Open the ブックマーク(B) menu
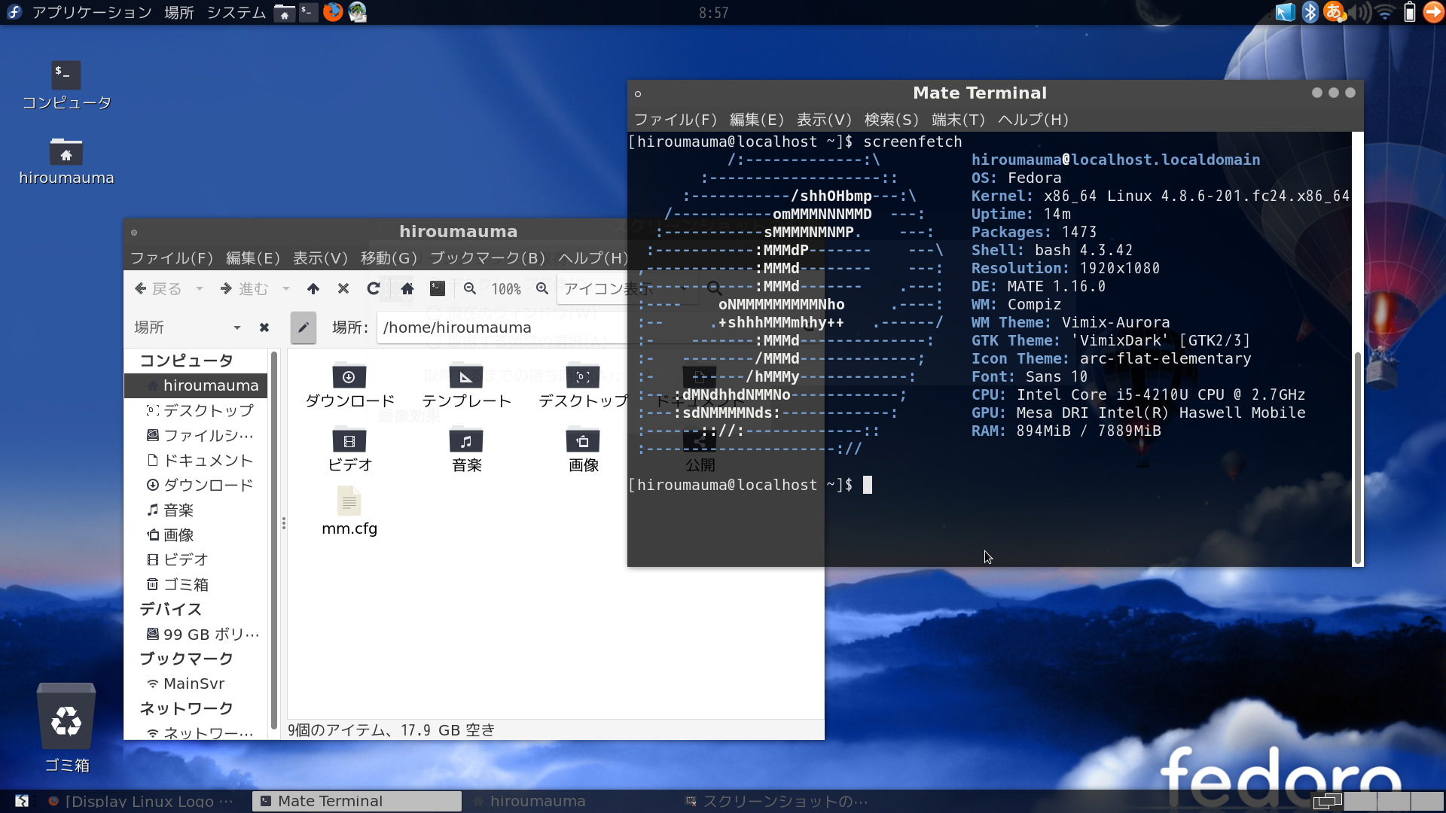1446x813 pixels. pos(487,258)
